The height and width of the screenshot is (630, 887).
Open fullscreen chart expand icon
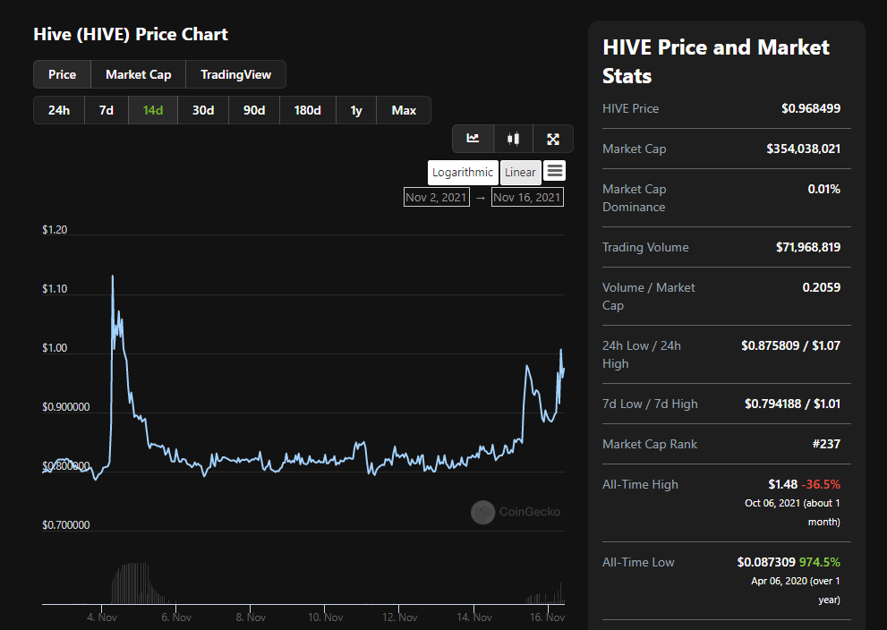(552, 139)
